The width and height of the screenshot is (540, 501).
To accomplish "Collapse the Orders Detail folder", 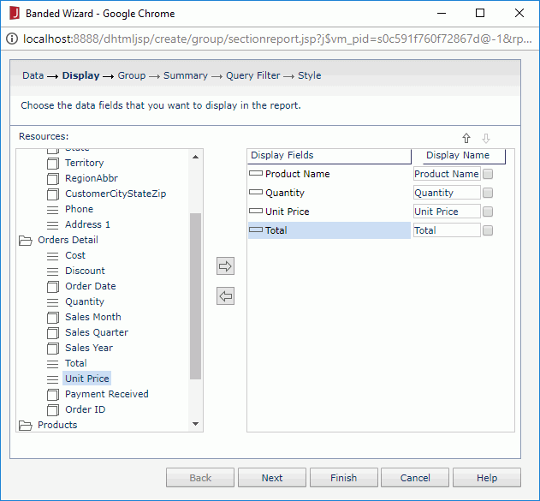I will [26, 240].
